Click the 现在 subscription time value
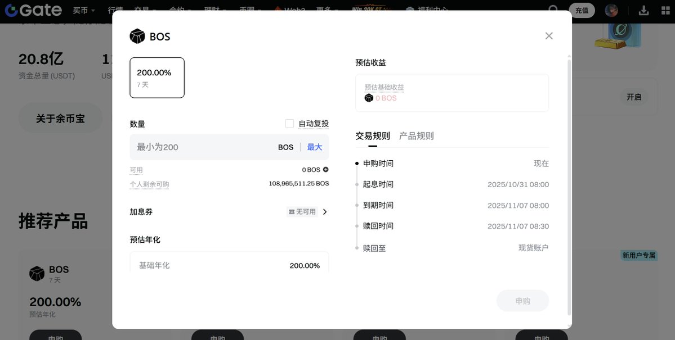Image resolution: width=675 pixels, height=340 pixels. (541, 164)
